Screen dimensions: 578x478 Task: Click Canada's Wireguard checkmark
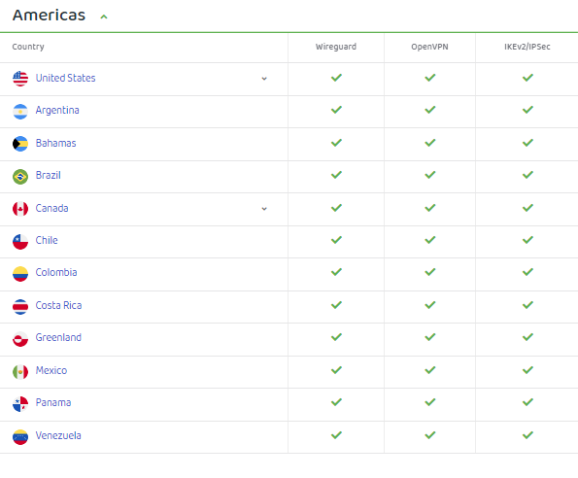pyautogui.click(x=336, y=208)
